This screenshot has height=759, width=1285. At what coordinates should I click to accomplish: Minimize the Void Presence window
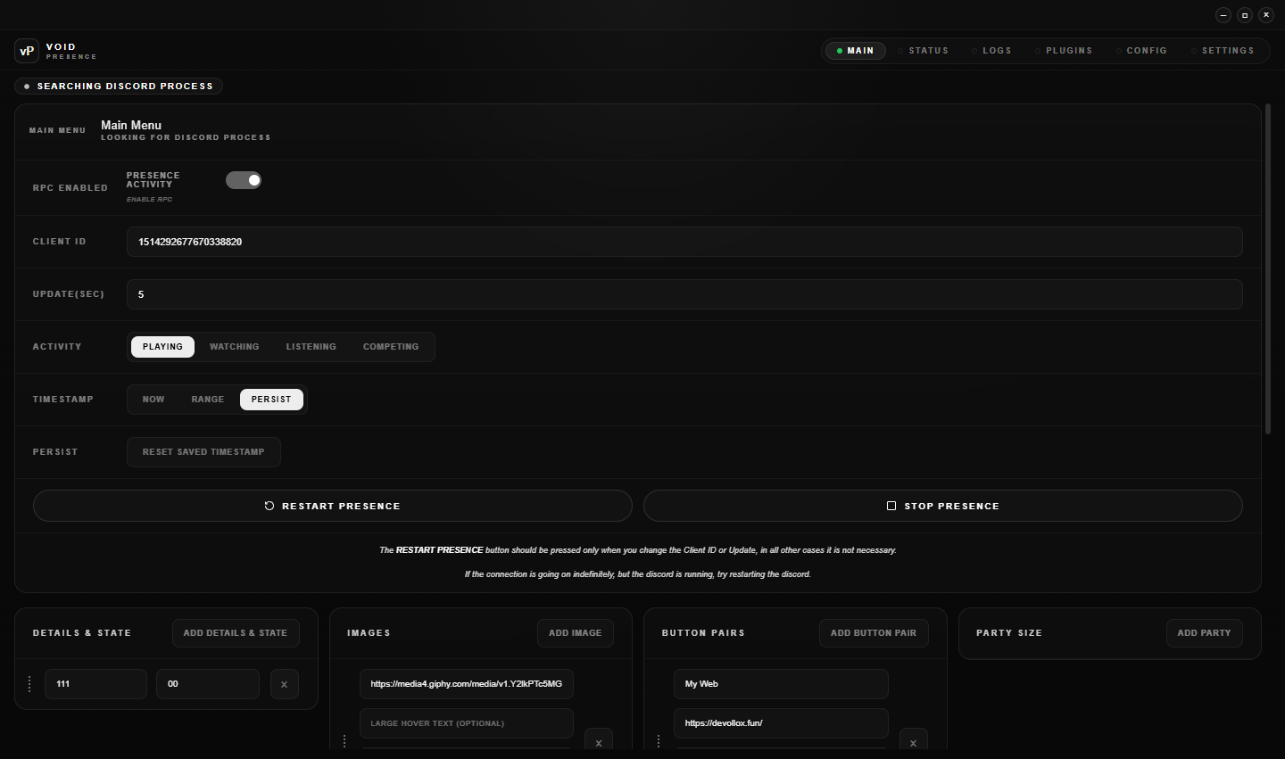click(x=1223, y=15)
